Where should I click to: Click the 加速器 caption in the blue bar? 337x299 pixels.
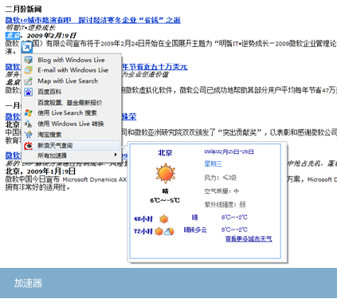coord(28,283)
